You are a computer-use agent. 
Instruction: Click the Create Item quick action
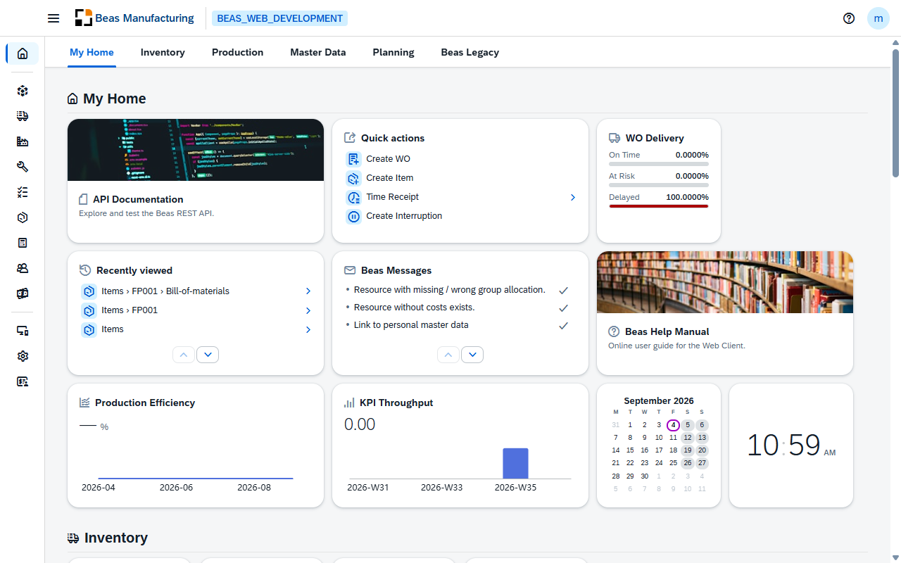[390, 178]
